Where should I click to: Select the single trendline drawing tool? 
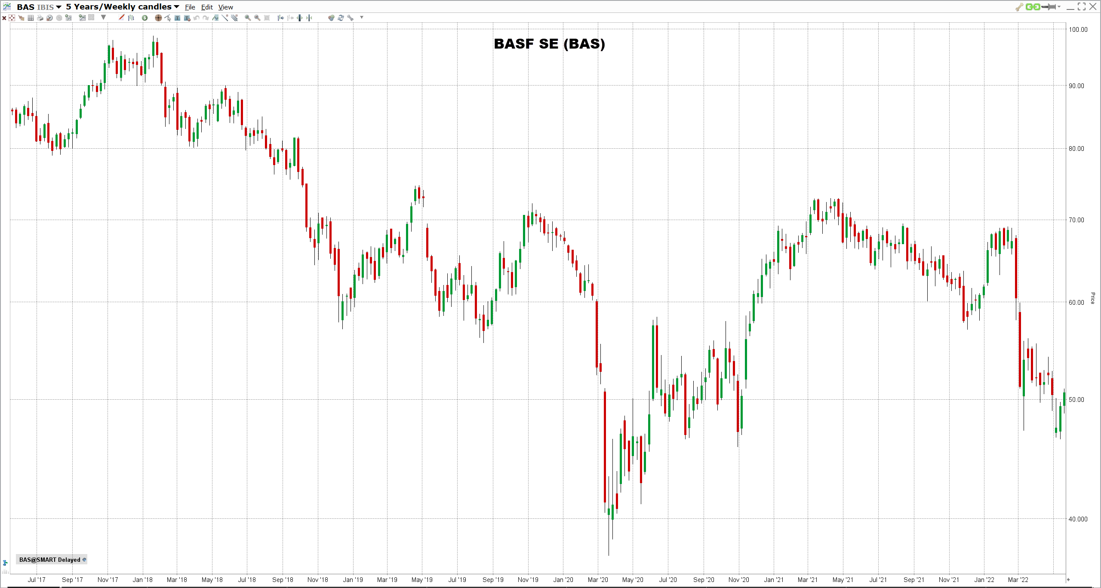coord(225,18)
